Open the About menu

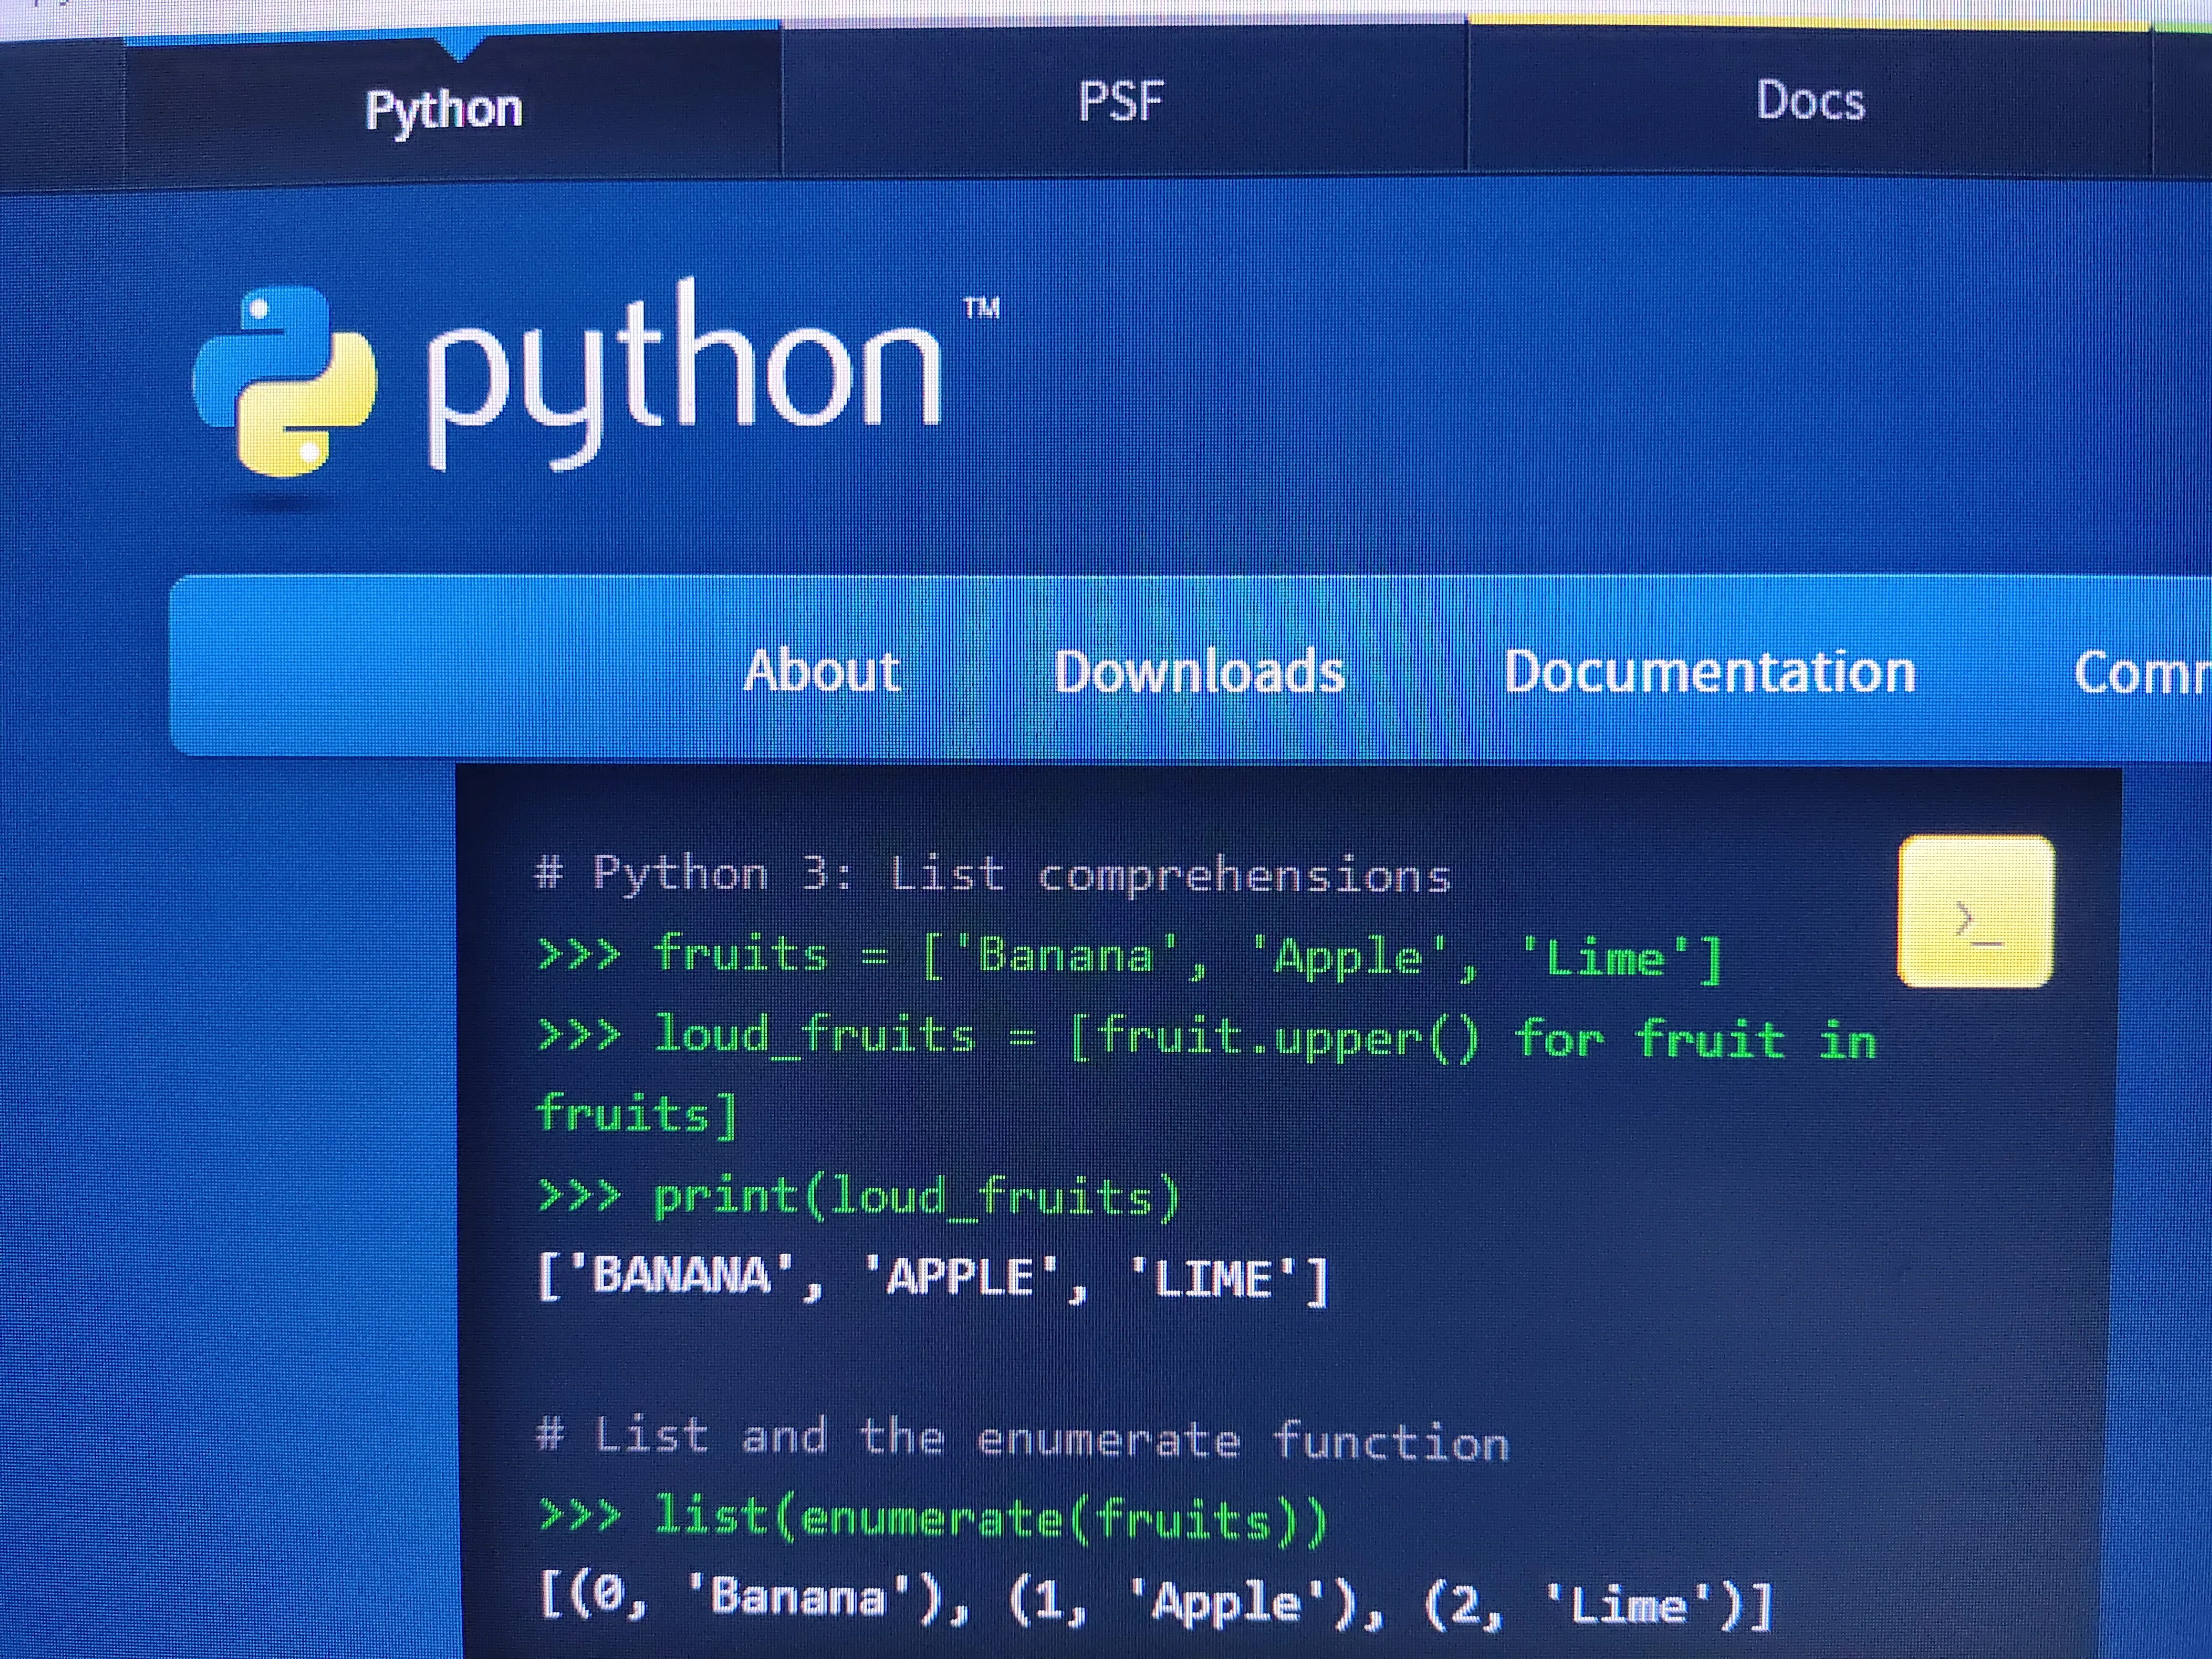pyautogui.click(x=821, y=671)
